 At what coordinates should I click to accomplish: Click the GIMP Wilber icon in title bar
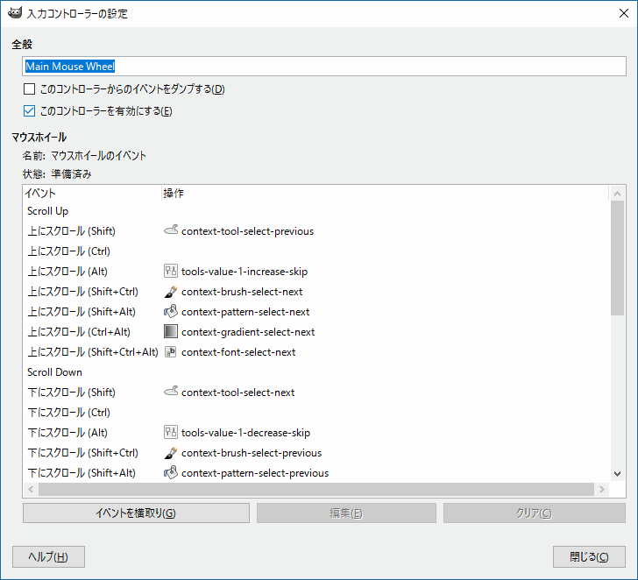[15, 13]
